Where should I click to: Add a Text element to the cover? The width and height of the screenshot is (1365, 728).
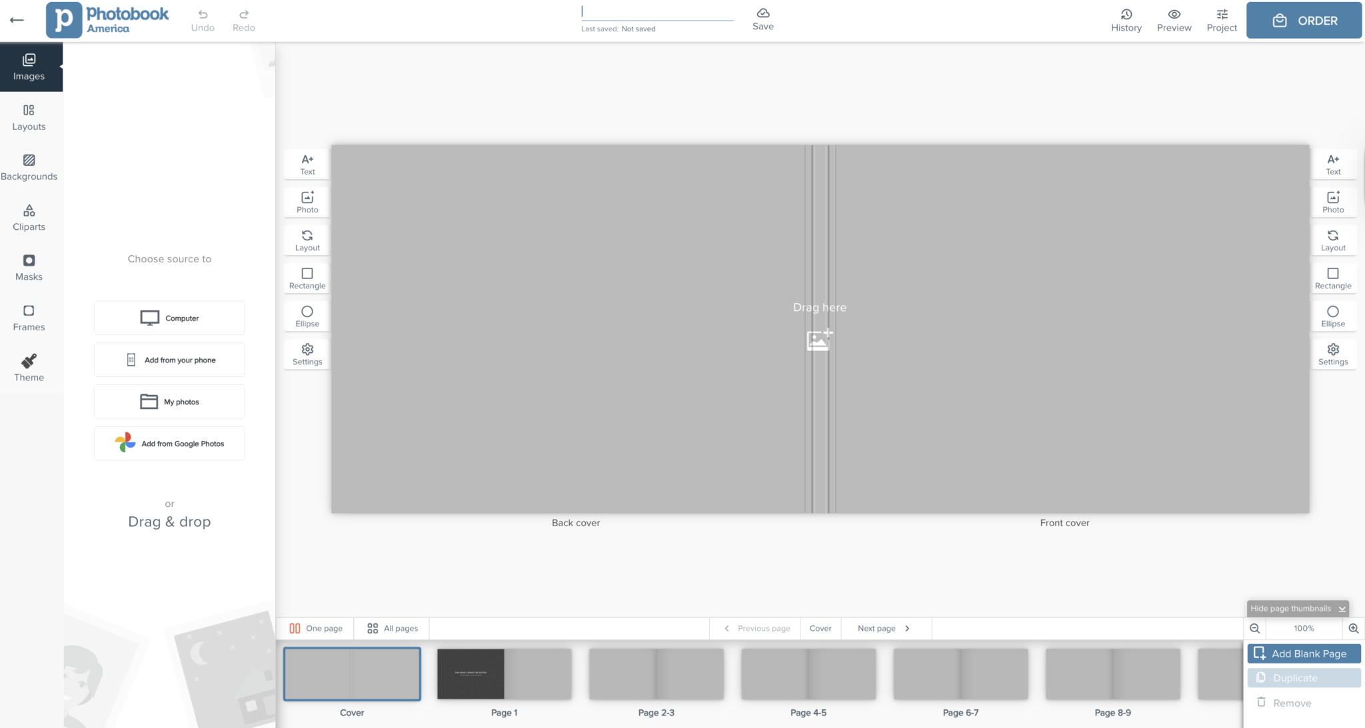coord(307,163)
